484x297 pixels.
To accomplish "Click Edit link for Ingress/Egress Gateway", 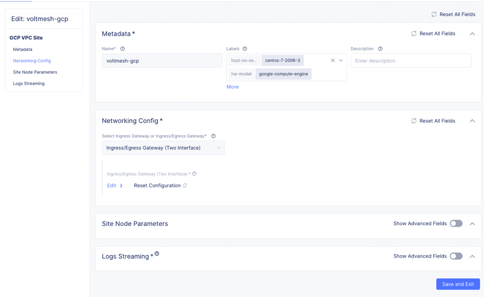I will click(x=112, y=185).
